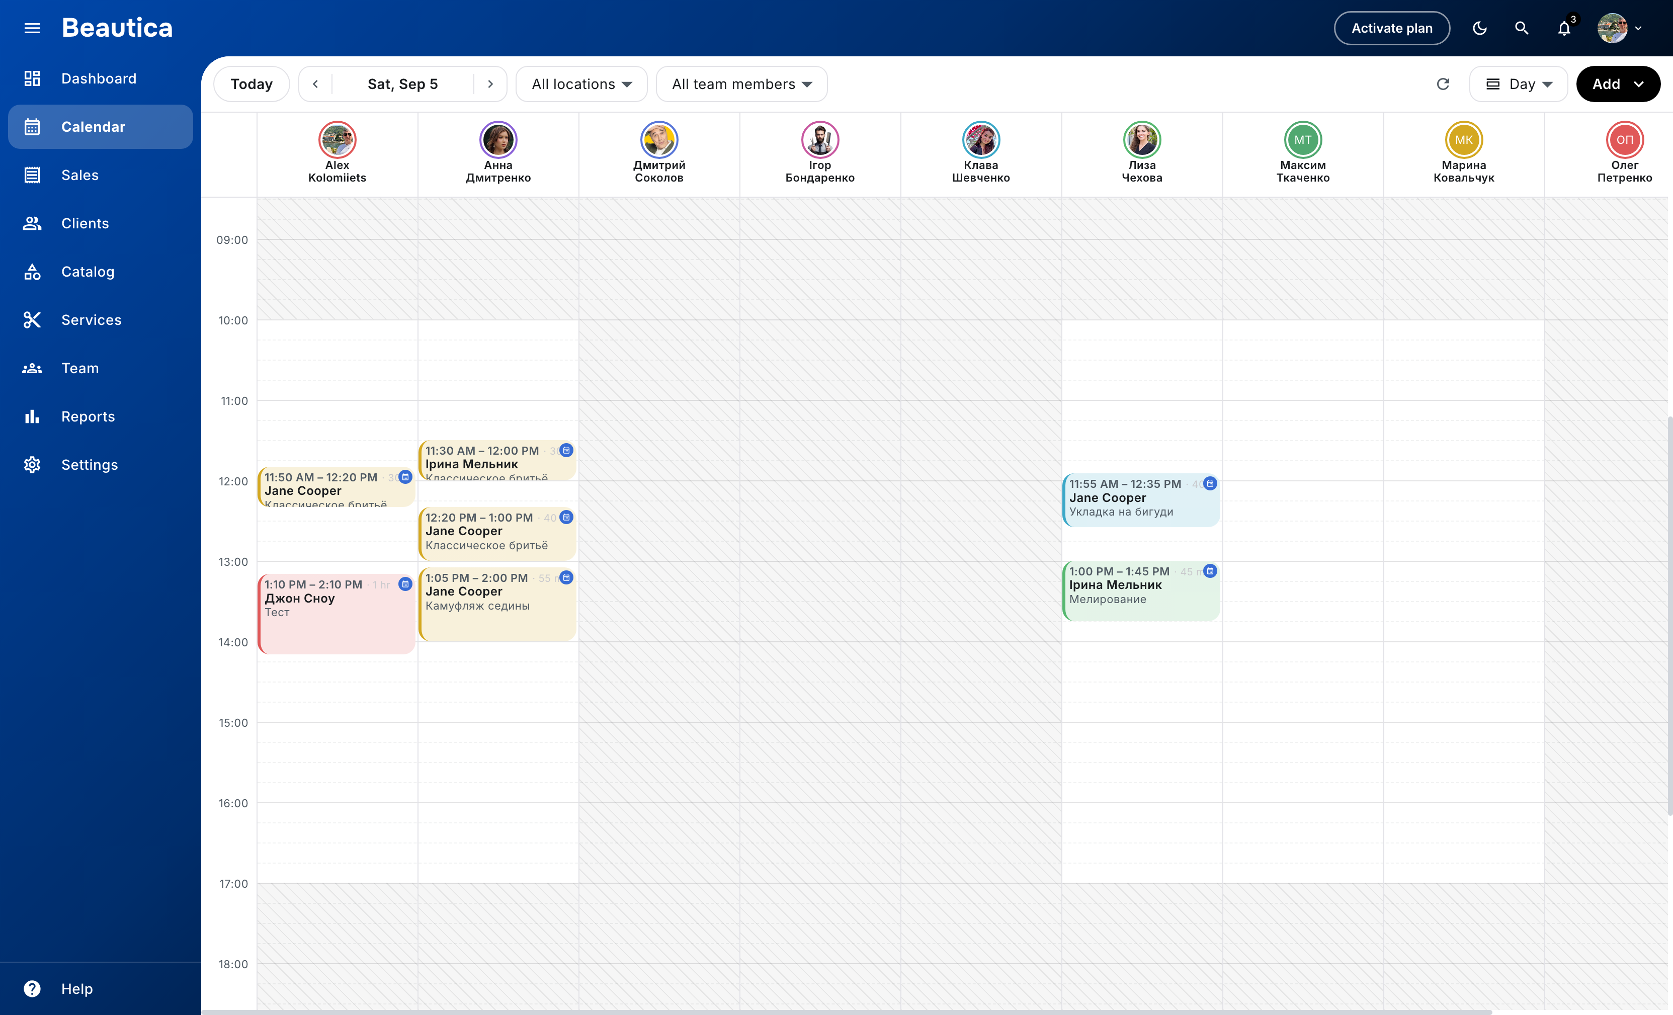Expand All locations dropdown
Viewport: 1673px width, 1015px height.
click(581, 84)
